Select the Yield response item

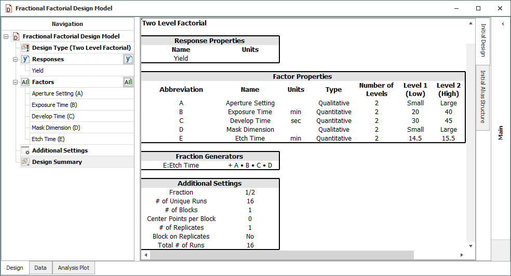[x=37, y=71]
